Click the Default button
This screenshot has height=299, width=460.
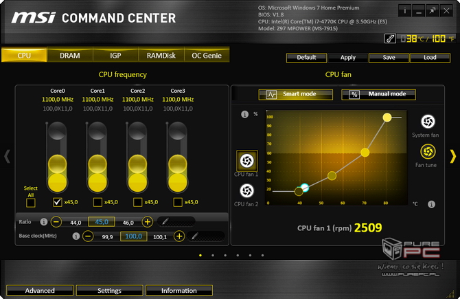307,58
